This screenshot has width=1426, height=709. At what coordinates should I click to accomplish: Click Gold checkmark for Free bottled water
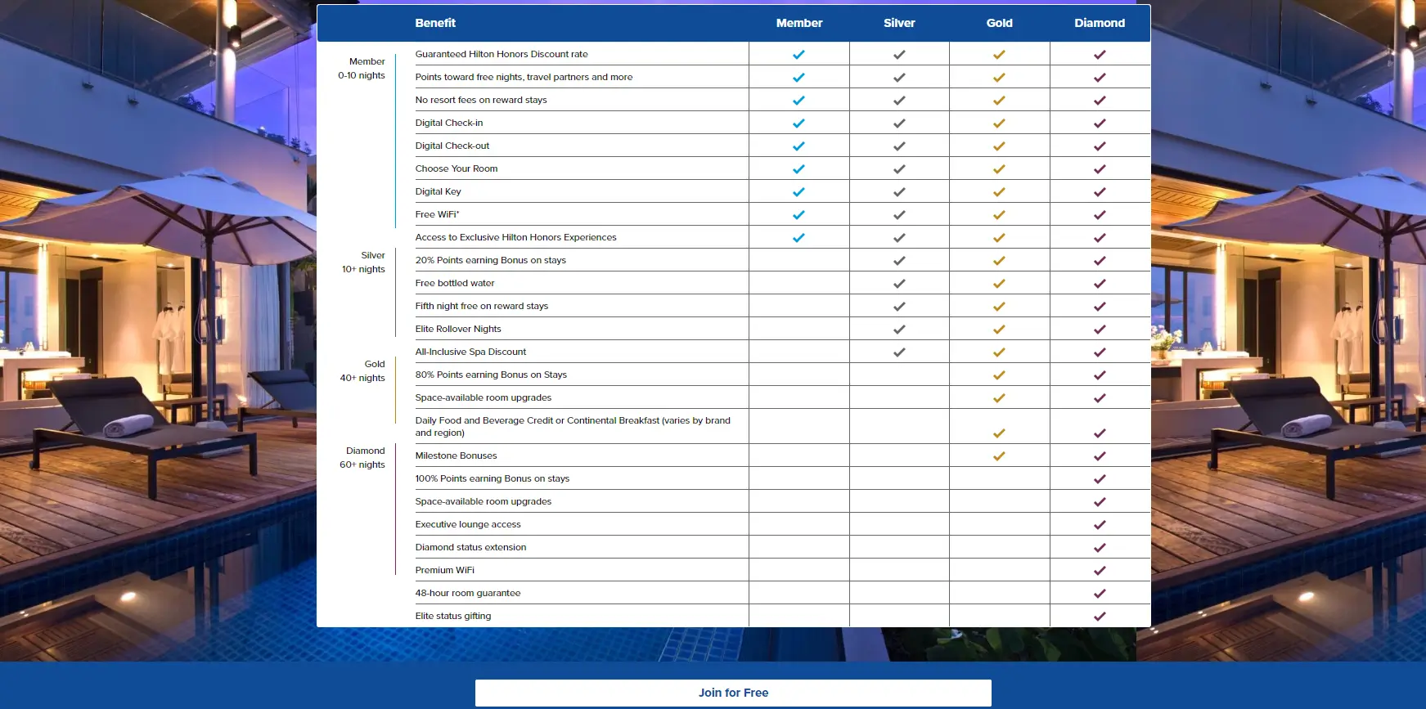coord(999,284)
